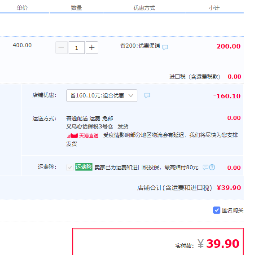The image size is (254, 255).
Task: Click the 数量 column header
Action: [x=76, y=8]
